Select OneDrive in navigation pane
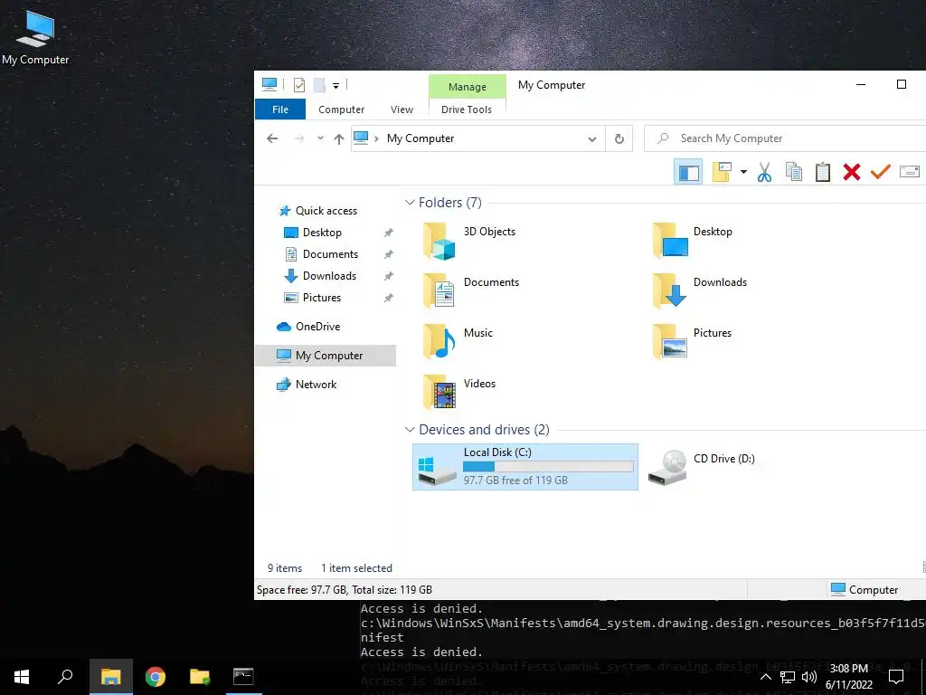This screenshot has width=926, height=695. coord(317,326)
